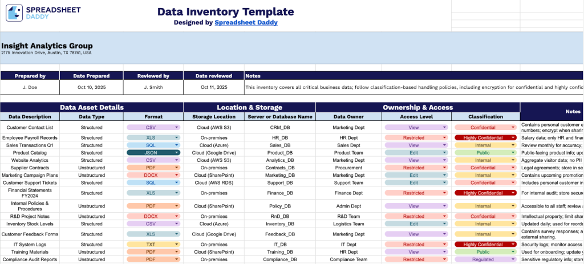Open DOCX format dropdown for Marketing Campaign Plans
The height and width of the screenshot is (264, 584).
(177, 176)
